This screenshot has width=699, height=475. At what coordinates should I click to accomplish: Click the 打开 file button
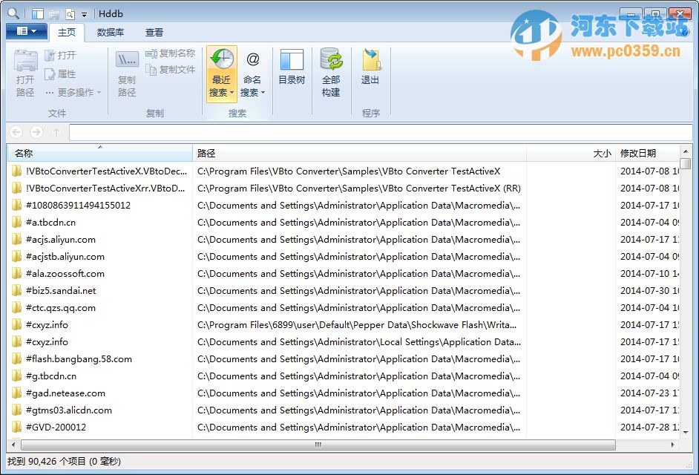(61, 56)
